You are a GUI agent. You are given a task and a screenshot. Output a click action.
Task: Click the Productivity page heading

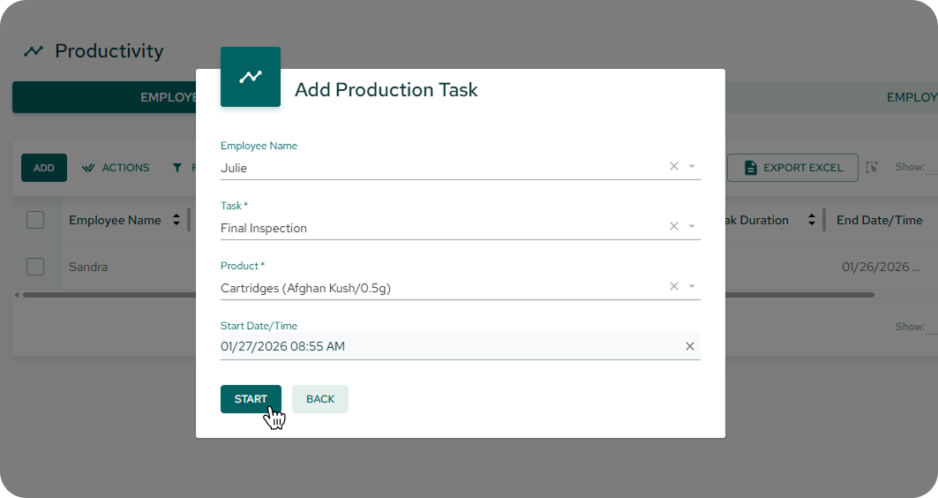[109, 51]
